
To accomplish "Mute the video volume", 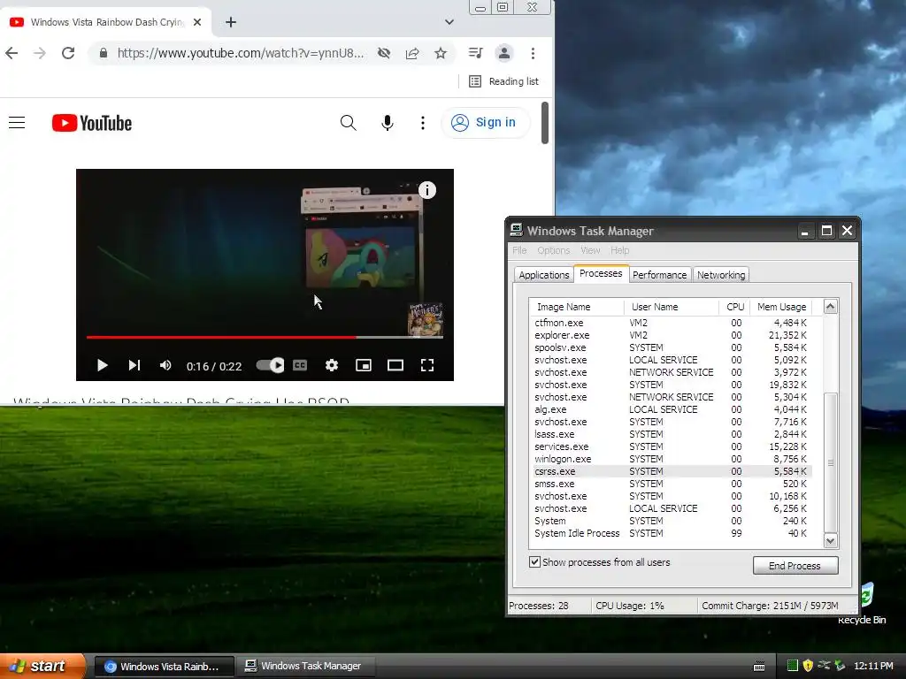I will click(x=165, y=365).
